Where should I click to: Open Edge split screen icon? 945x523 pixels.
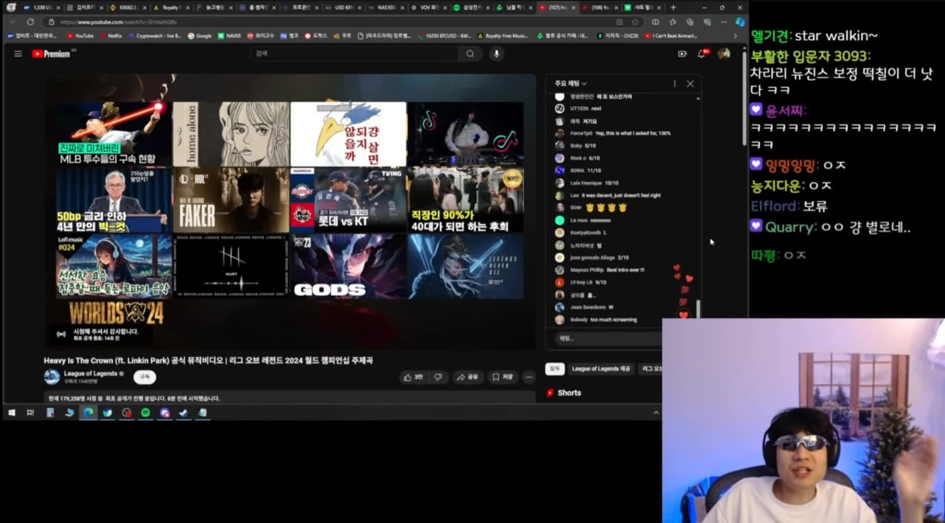point(655,22)
